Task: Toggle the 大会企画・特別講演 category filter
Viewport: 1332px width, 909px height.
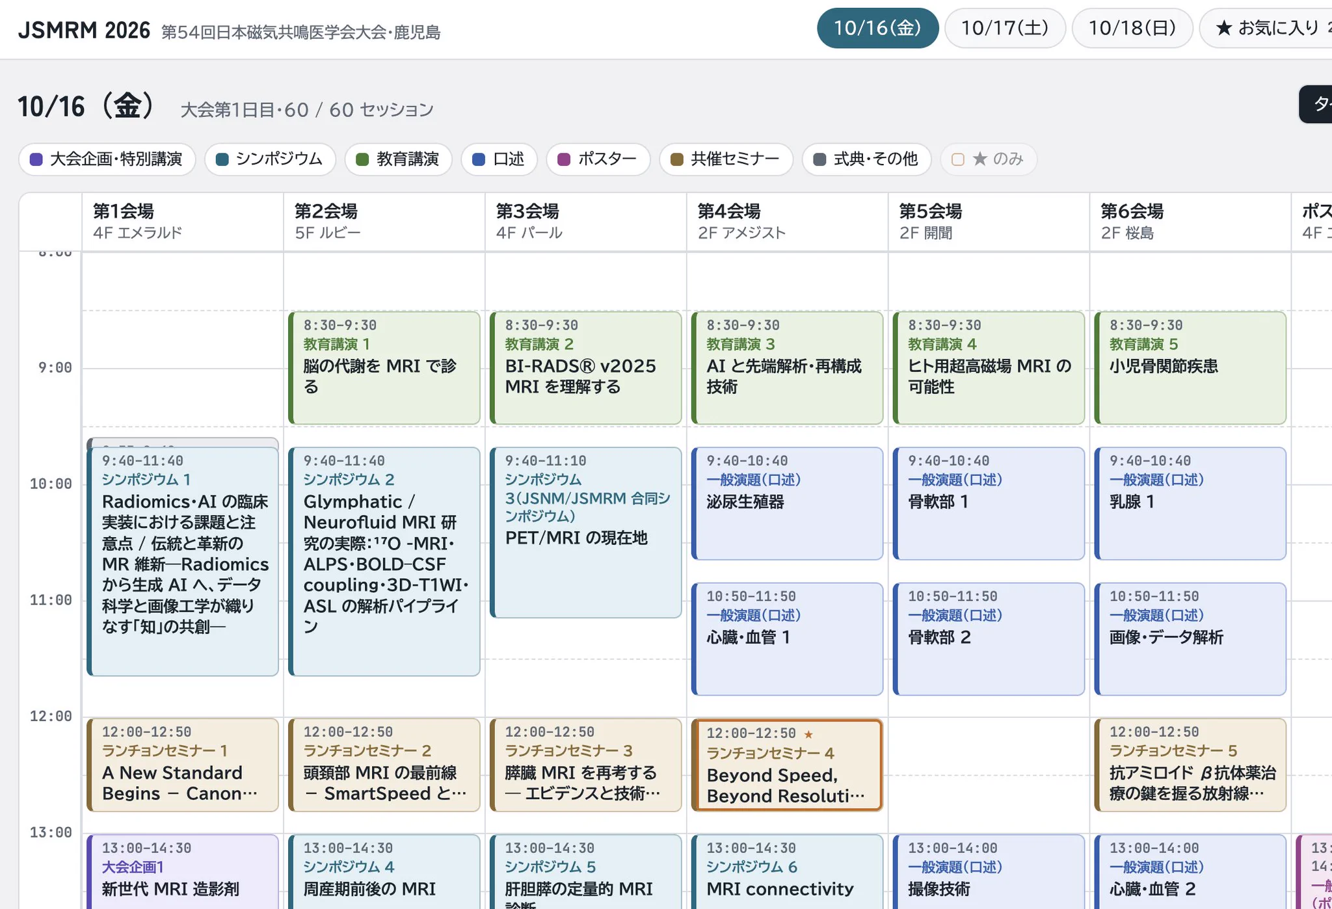Action: (x=107, y=159)
